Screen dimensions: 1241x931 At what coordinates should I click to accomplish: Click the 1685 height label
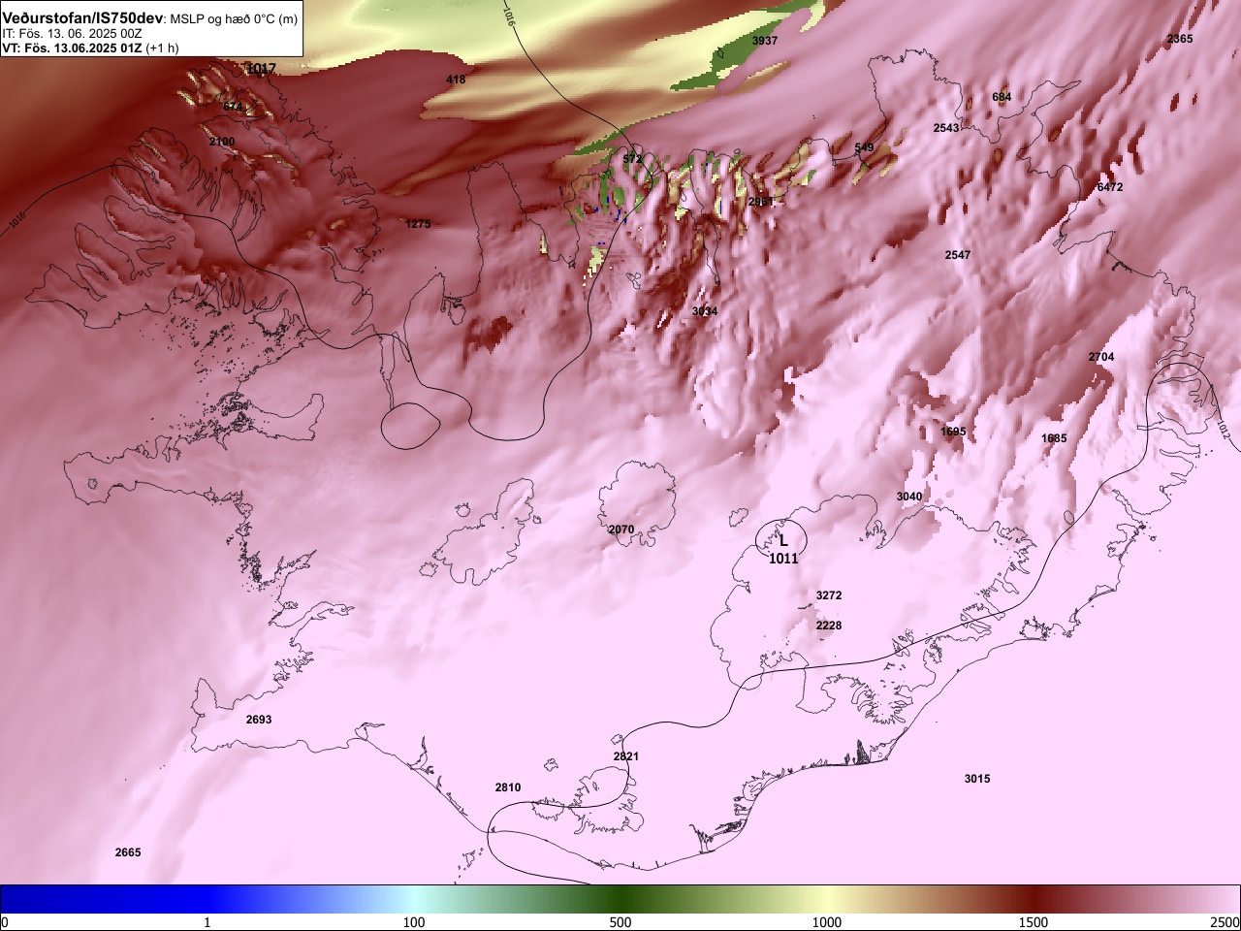coord(1054,438)
